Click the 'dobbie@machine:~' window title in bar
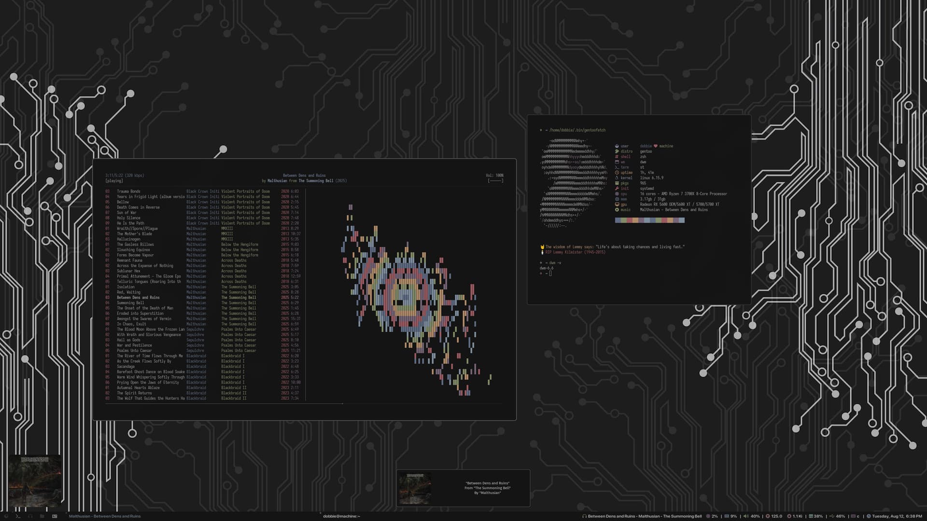 [x=341, y=516]
